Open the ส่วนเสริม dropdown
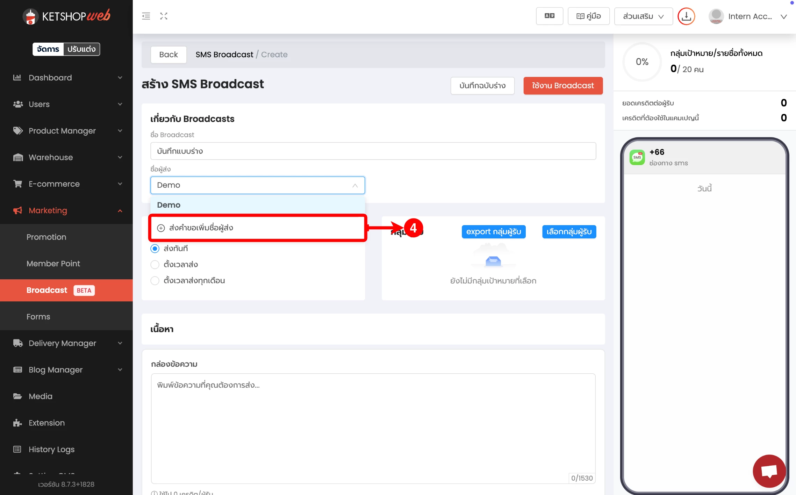Viewport: 796px width, 495px height. 643,16
